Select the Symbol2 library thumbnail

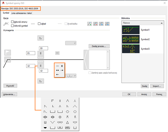click(x=131, y=39)
